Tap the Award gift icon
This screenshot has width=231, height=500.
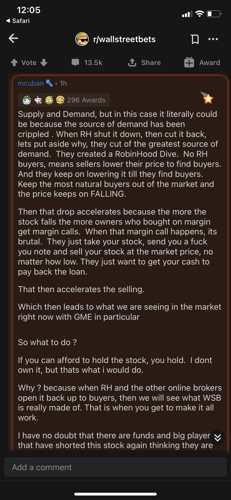(x=189, y=62)
